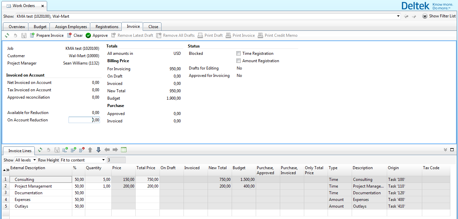Maximize the Invoice Lines panel
Viewport: 458px width, 219px height.
click(x=452, y=150)
